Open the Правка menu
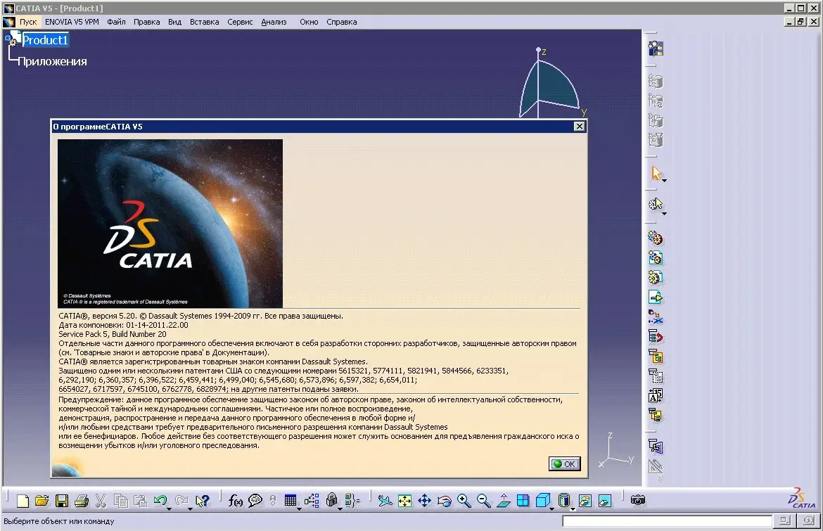823x531 pixels. tap(146, 22)
